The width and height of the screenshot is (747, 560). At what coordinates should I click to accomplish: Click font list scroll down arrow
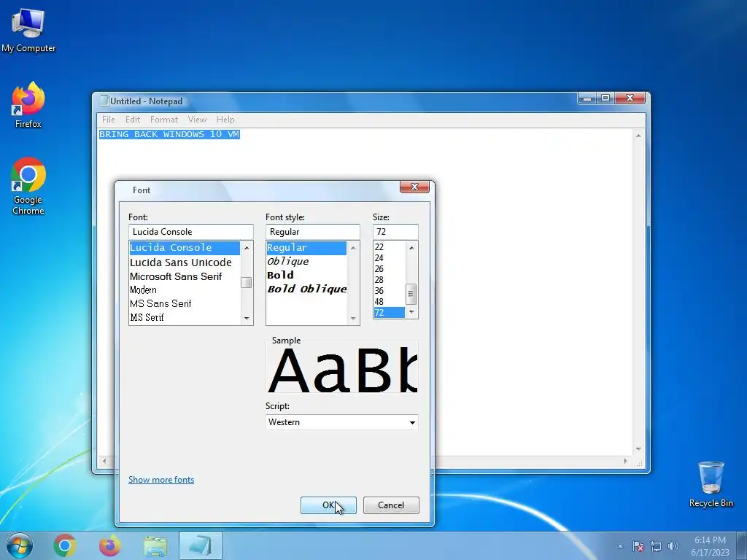pos(247,318)
